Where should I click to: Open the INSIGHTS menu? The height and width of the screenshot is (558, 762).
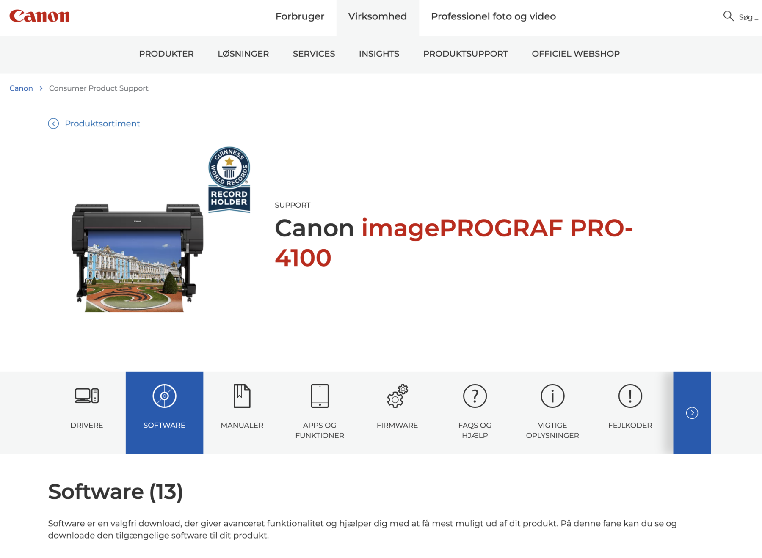tap(379, 54)
